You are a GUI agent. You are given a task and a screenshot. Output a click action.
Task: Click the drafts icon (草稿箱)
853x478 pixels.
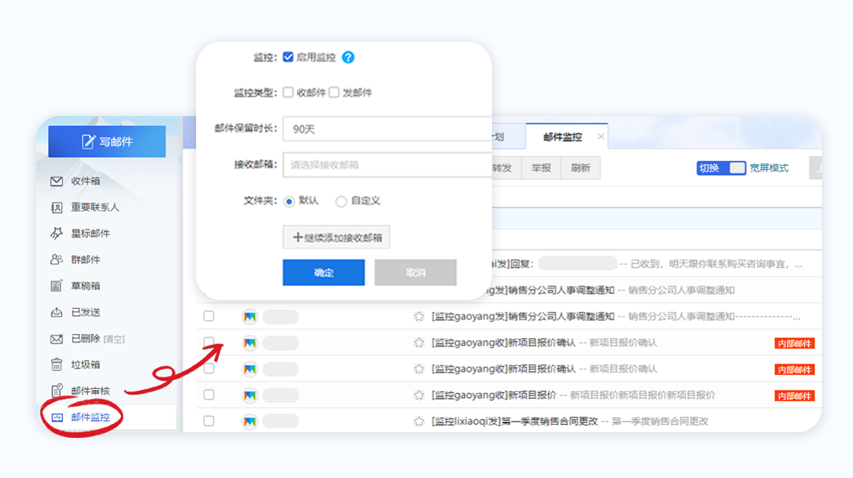[x=56, y=286]
